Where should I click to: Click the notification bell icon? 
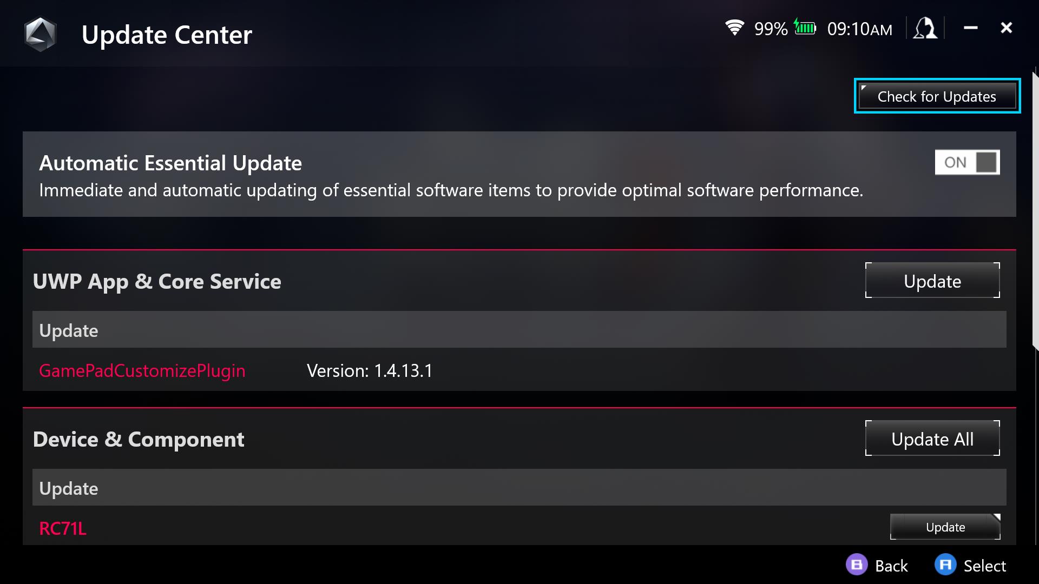(x=925, y=29)
